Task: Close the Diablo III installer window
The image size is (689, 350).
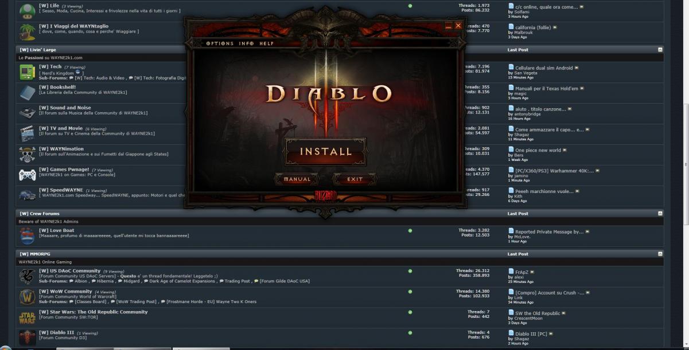Action: pos(458,26)
